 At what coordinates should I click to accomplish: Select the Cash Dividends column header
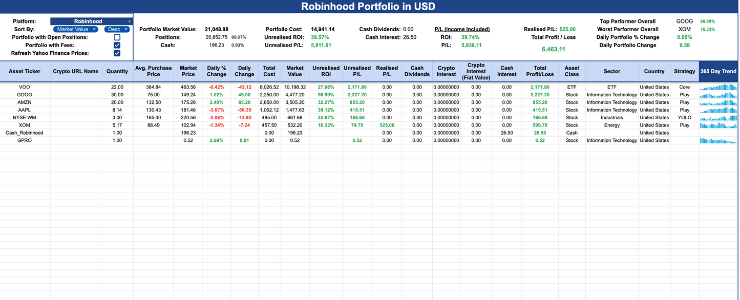pyautogui.click(x=417, y=71)
